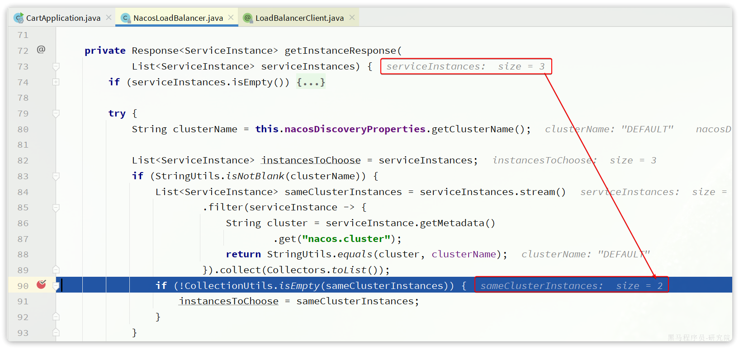Click the sameClusterInstances size = 2 hint
Viewport: 739px width, 349px height.
[571, 286]
